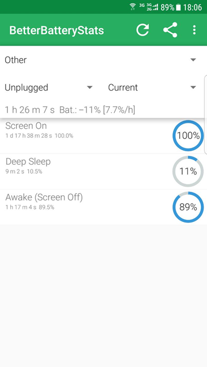Tap the 11% Deep Sleep circle gauge
The image size is (207, 367).
(188, 171)
